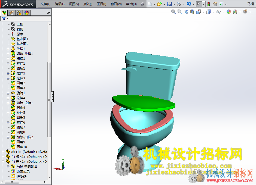Open the 工具(T) menu
This screenshot has width=256, height=185.
tap(101, 4)
